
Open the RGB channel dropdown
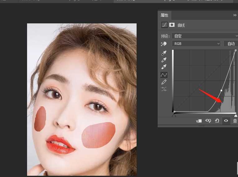tap(197, 44)
